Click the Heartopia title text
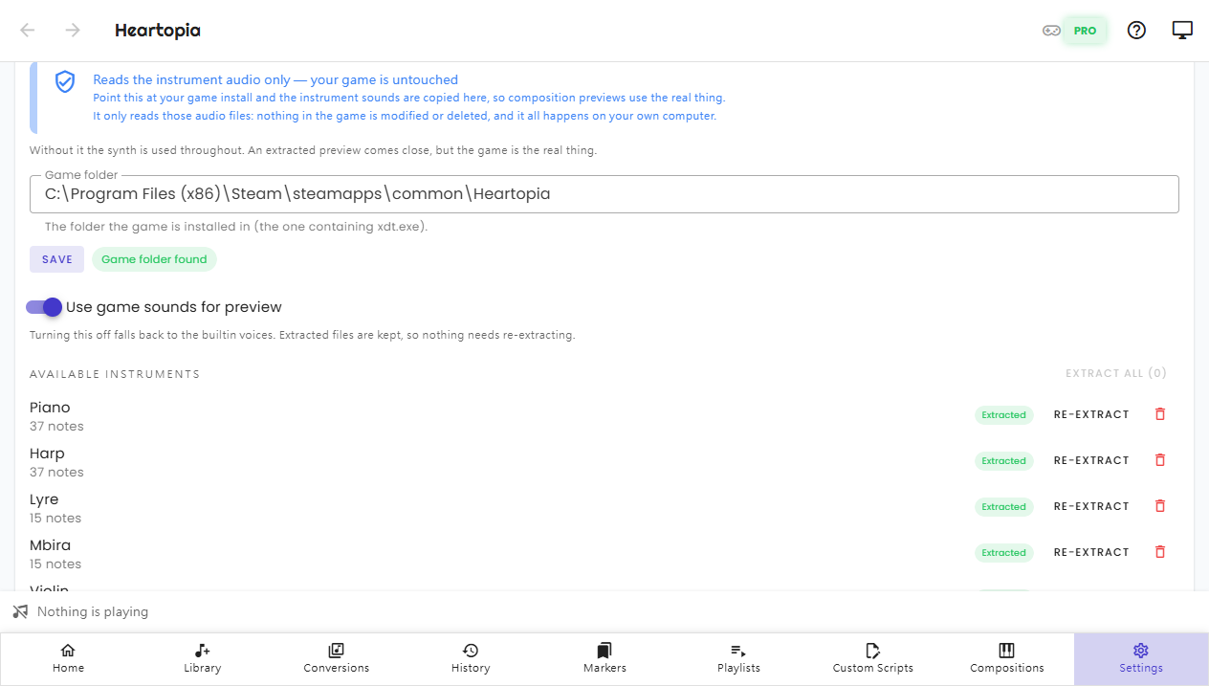 point(158,31)
